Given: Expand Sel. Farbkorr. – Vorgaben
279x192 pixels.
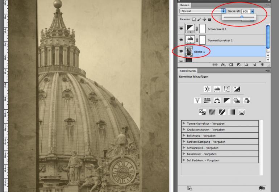Looking at the screenshot, I should [184, 160].
